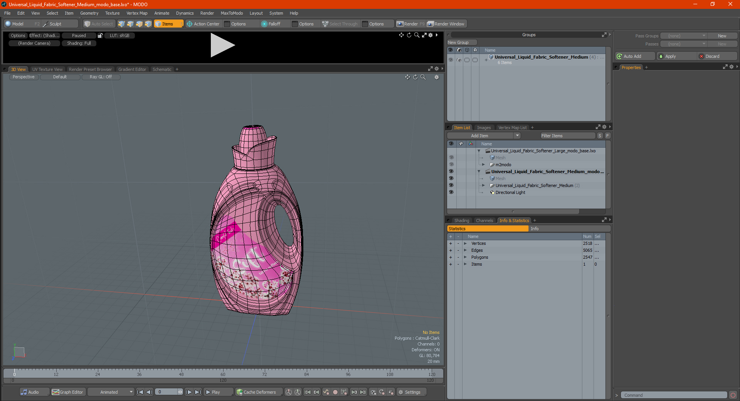Open 3D viewport gear settings
Screen dimensions: 740x401
tap(437, 77)
